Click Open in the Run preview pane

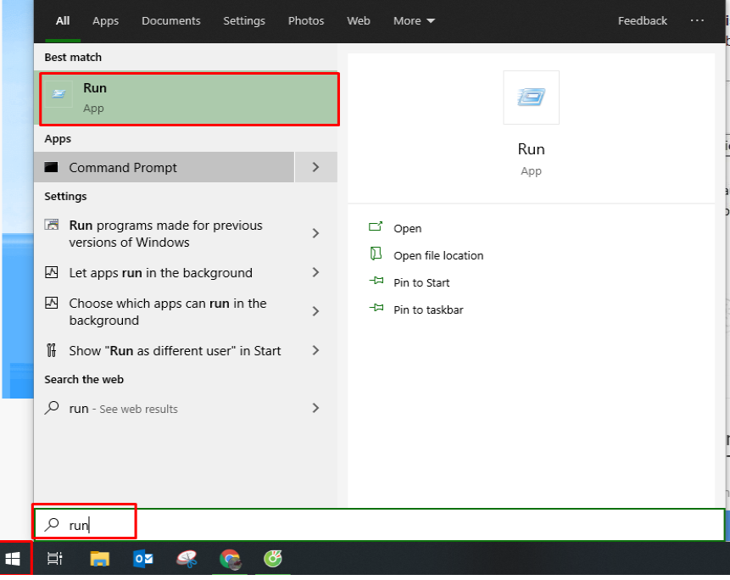407,229
